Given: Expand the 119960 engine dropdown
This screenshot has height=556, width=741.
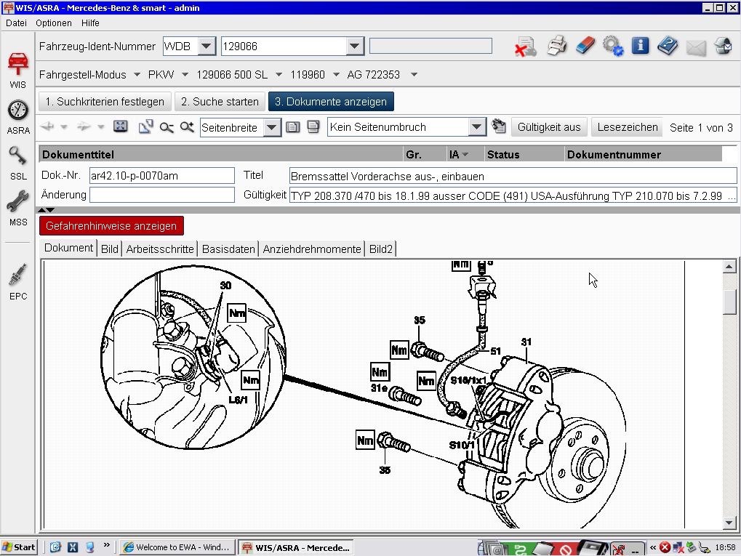Looking at the screenshot, I should pos(336,75).
